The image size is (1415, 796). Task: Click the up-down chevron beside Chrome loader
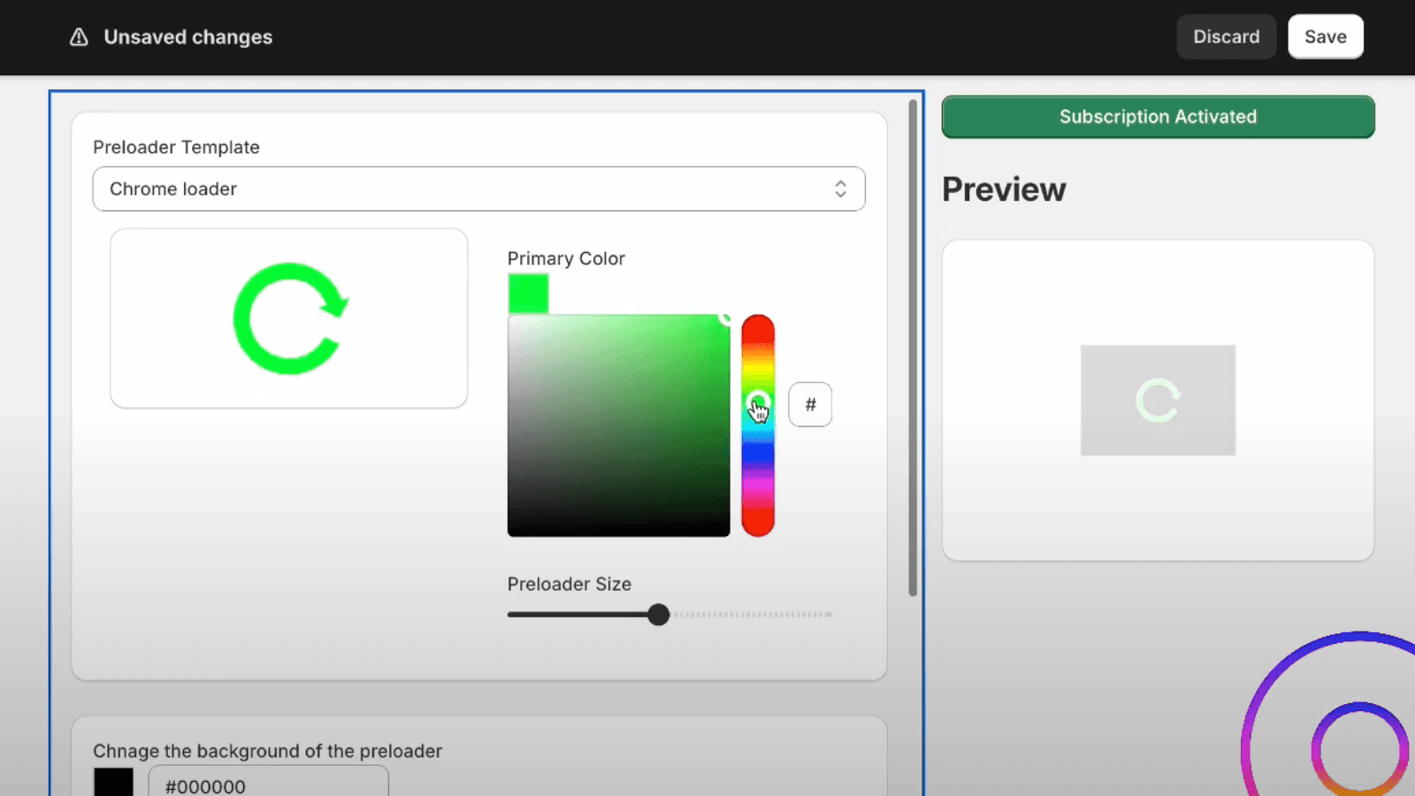(x=840, y=189)
